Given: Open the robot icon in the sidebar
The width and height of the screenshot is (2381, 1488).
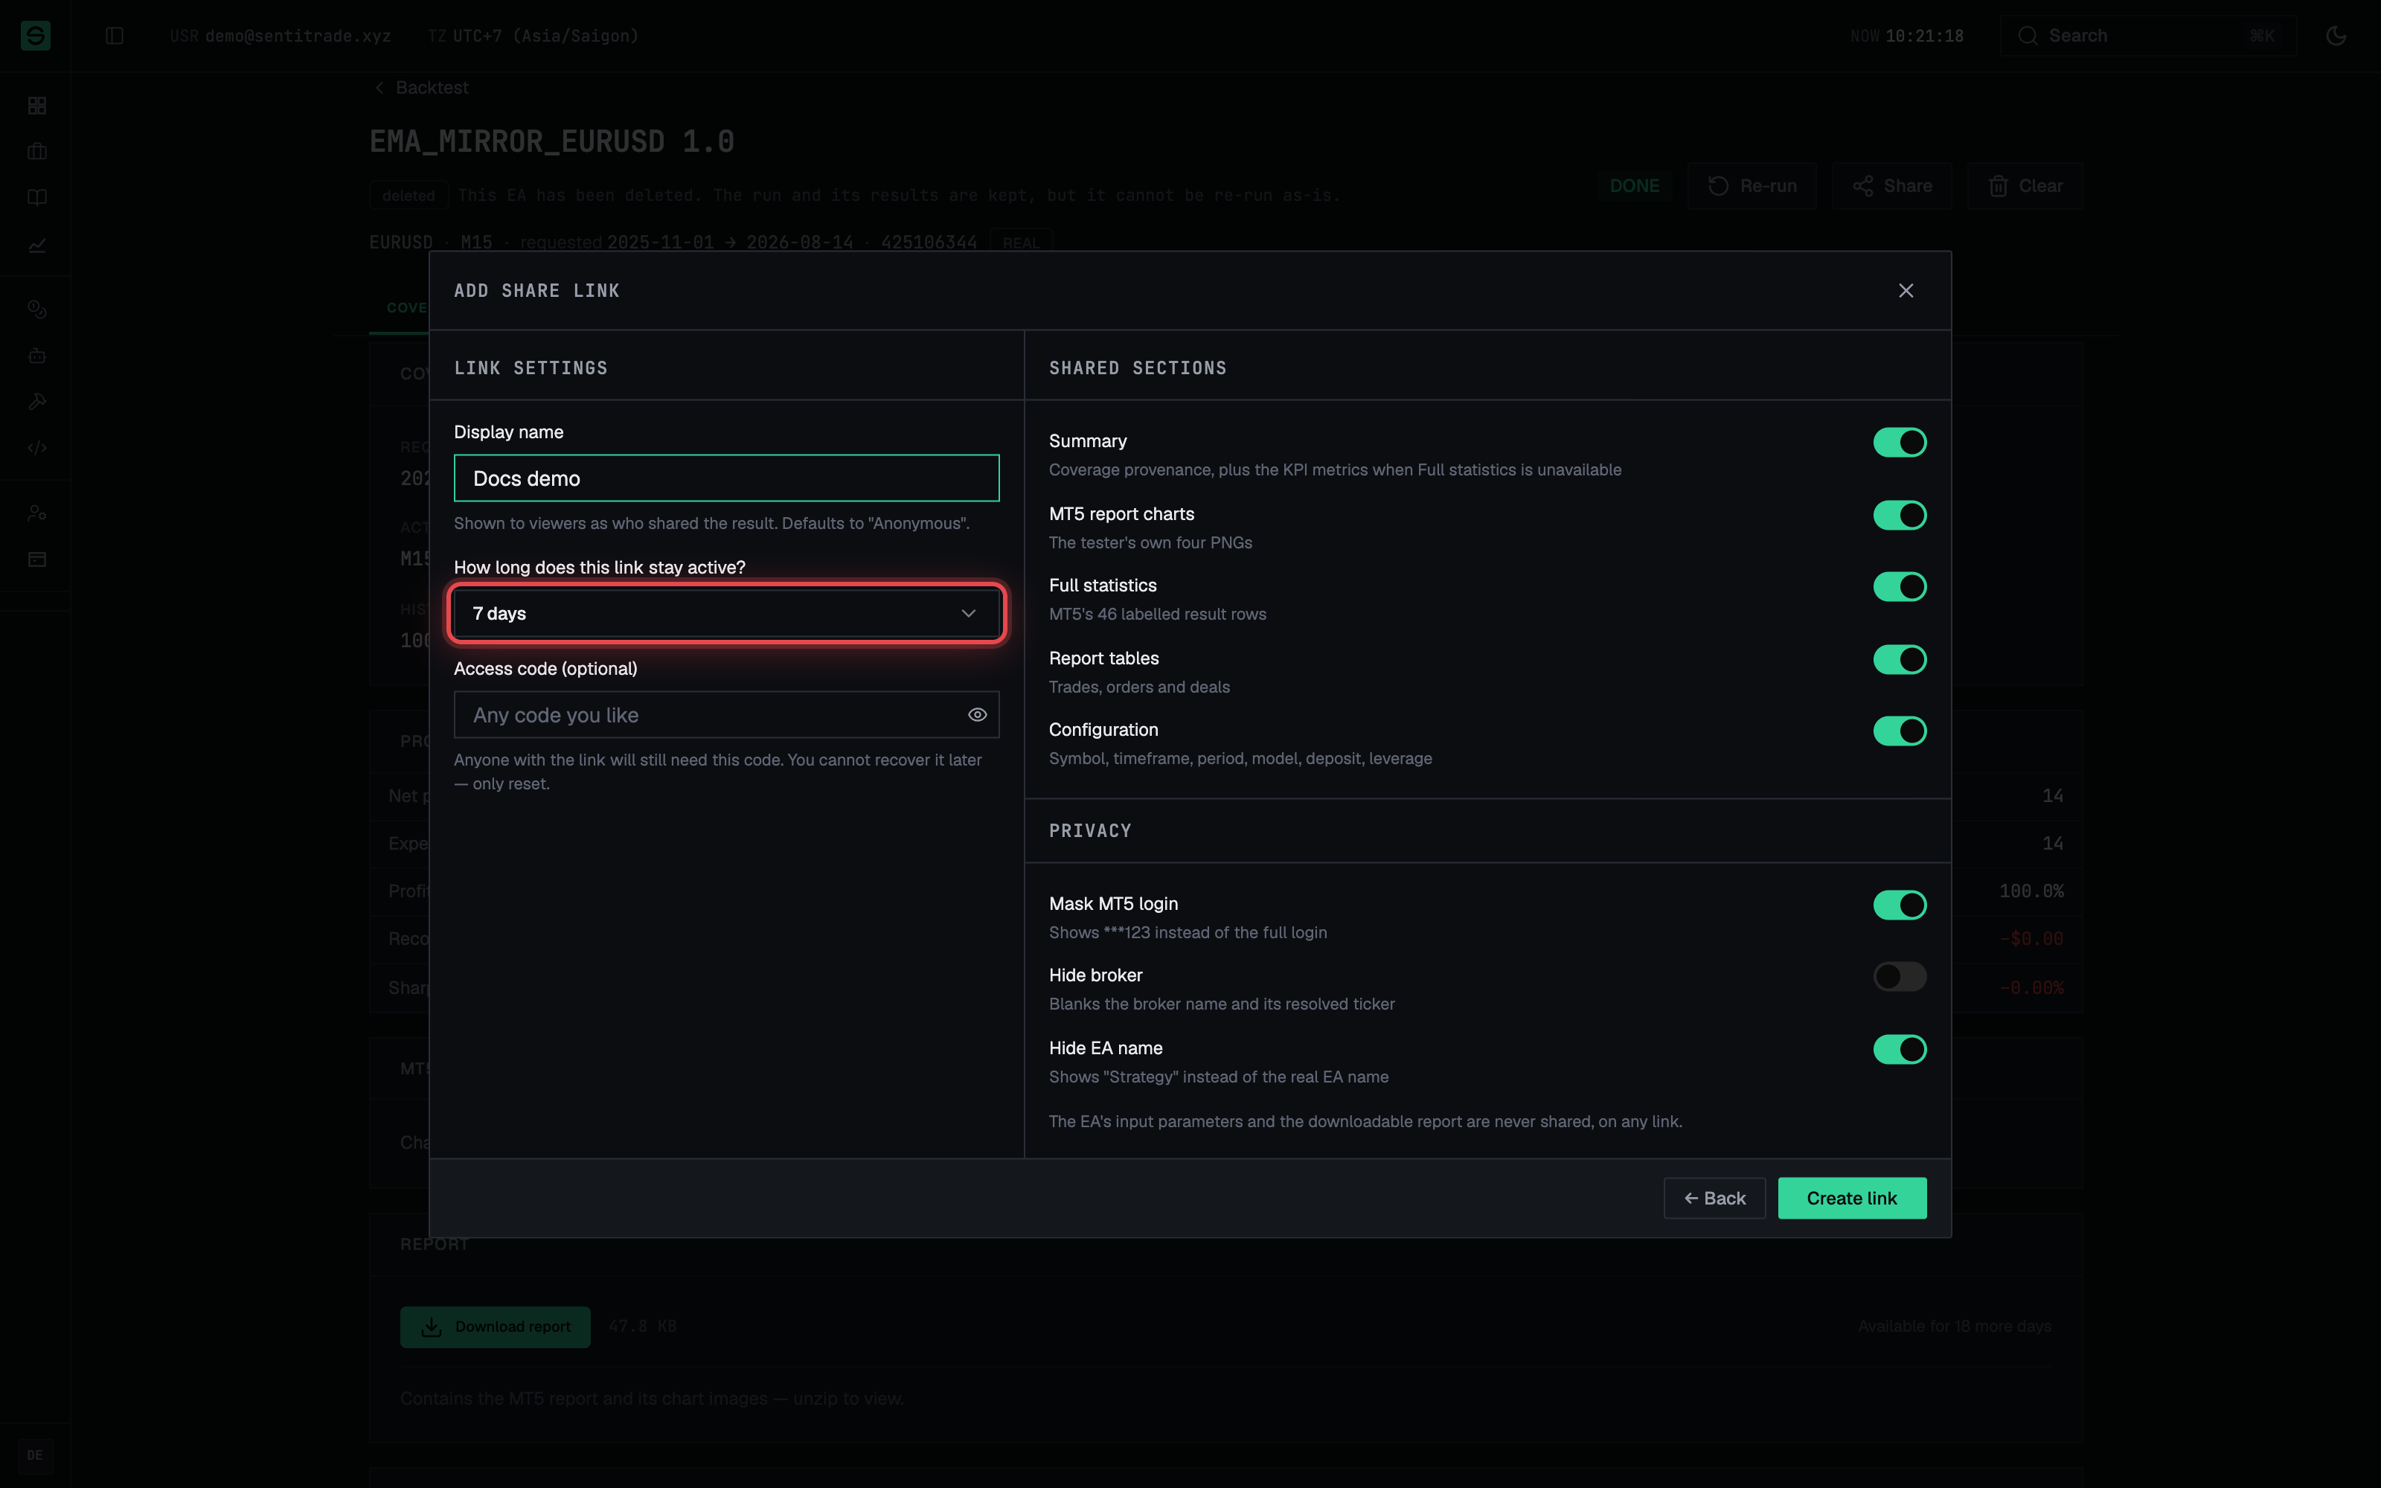Looking at the screenshot, I should tap(37, 356).
